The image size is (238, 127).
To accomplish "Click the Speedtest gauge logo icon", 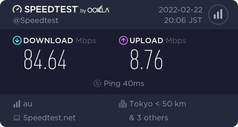I will pyautogui.click(x=17, y=9).
